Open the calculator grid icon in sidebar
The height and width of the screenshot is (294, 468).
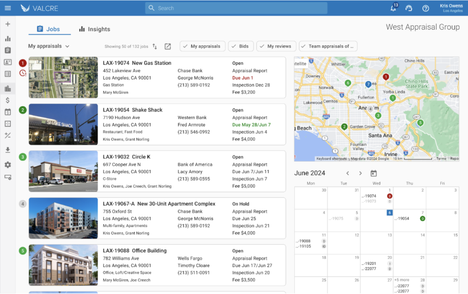(x=8, y=123)
